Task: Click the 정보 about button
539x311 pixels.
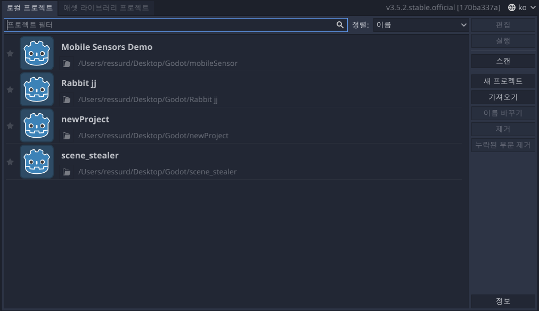Action: 503,301
